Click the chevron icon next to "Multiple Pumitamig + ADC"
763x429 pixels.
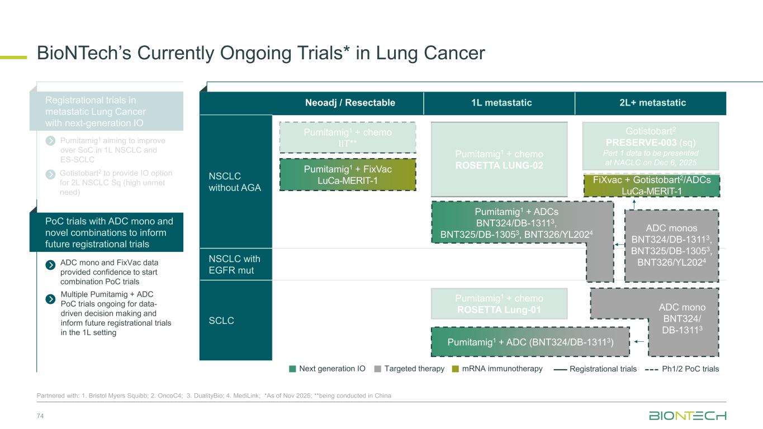coord(50,298)
